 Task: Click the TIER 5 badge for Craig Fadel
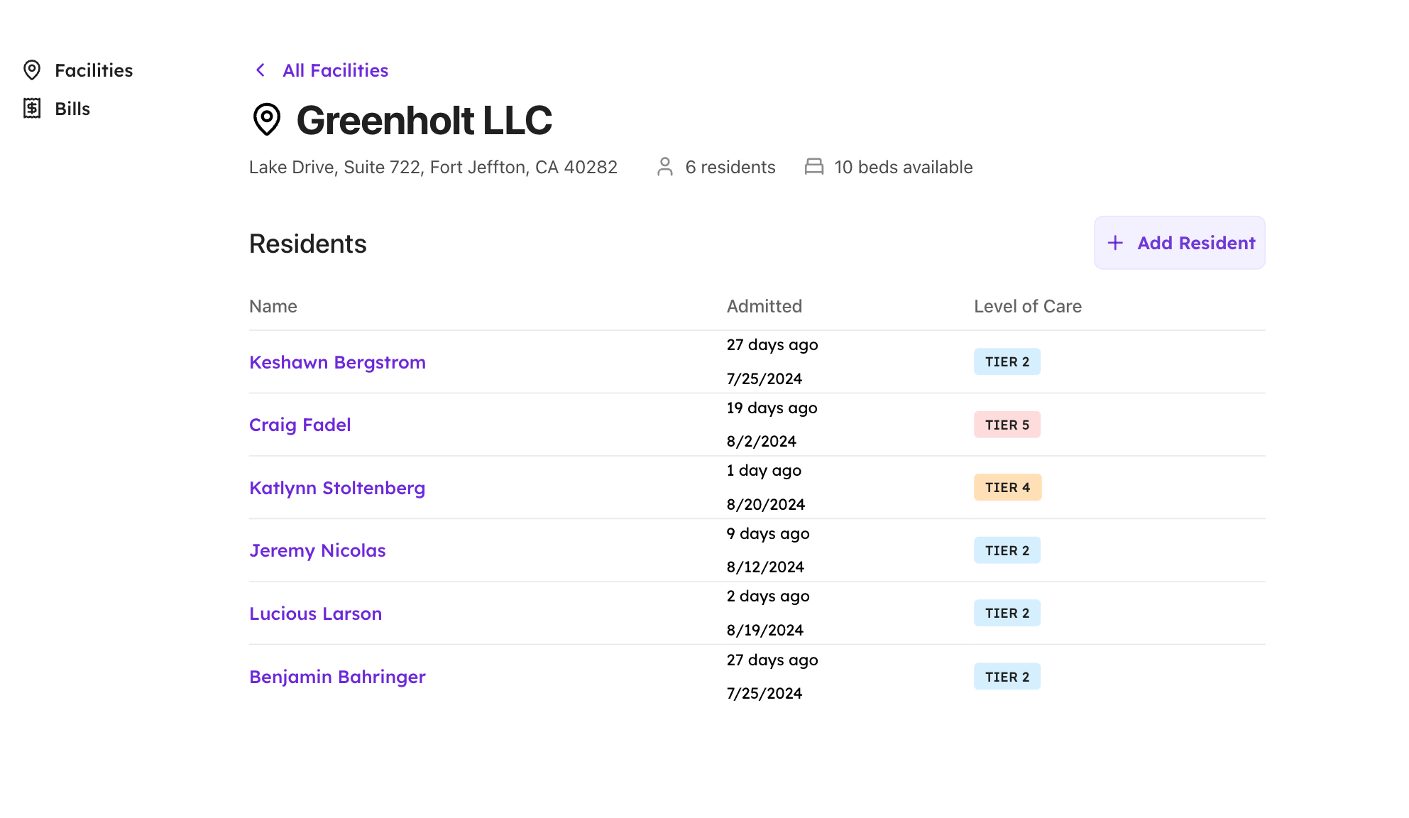(1007, 425)
